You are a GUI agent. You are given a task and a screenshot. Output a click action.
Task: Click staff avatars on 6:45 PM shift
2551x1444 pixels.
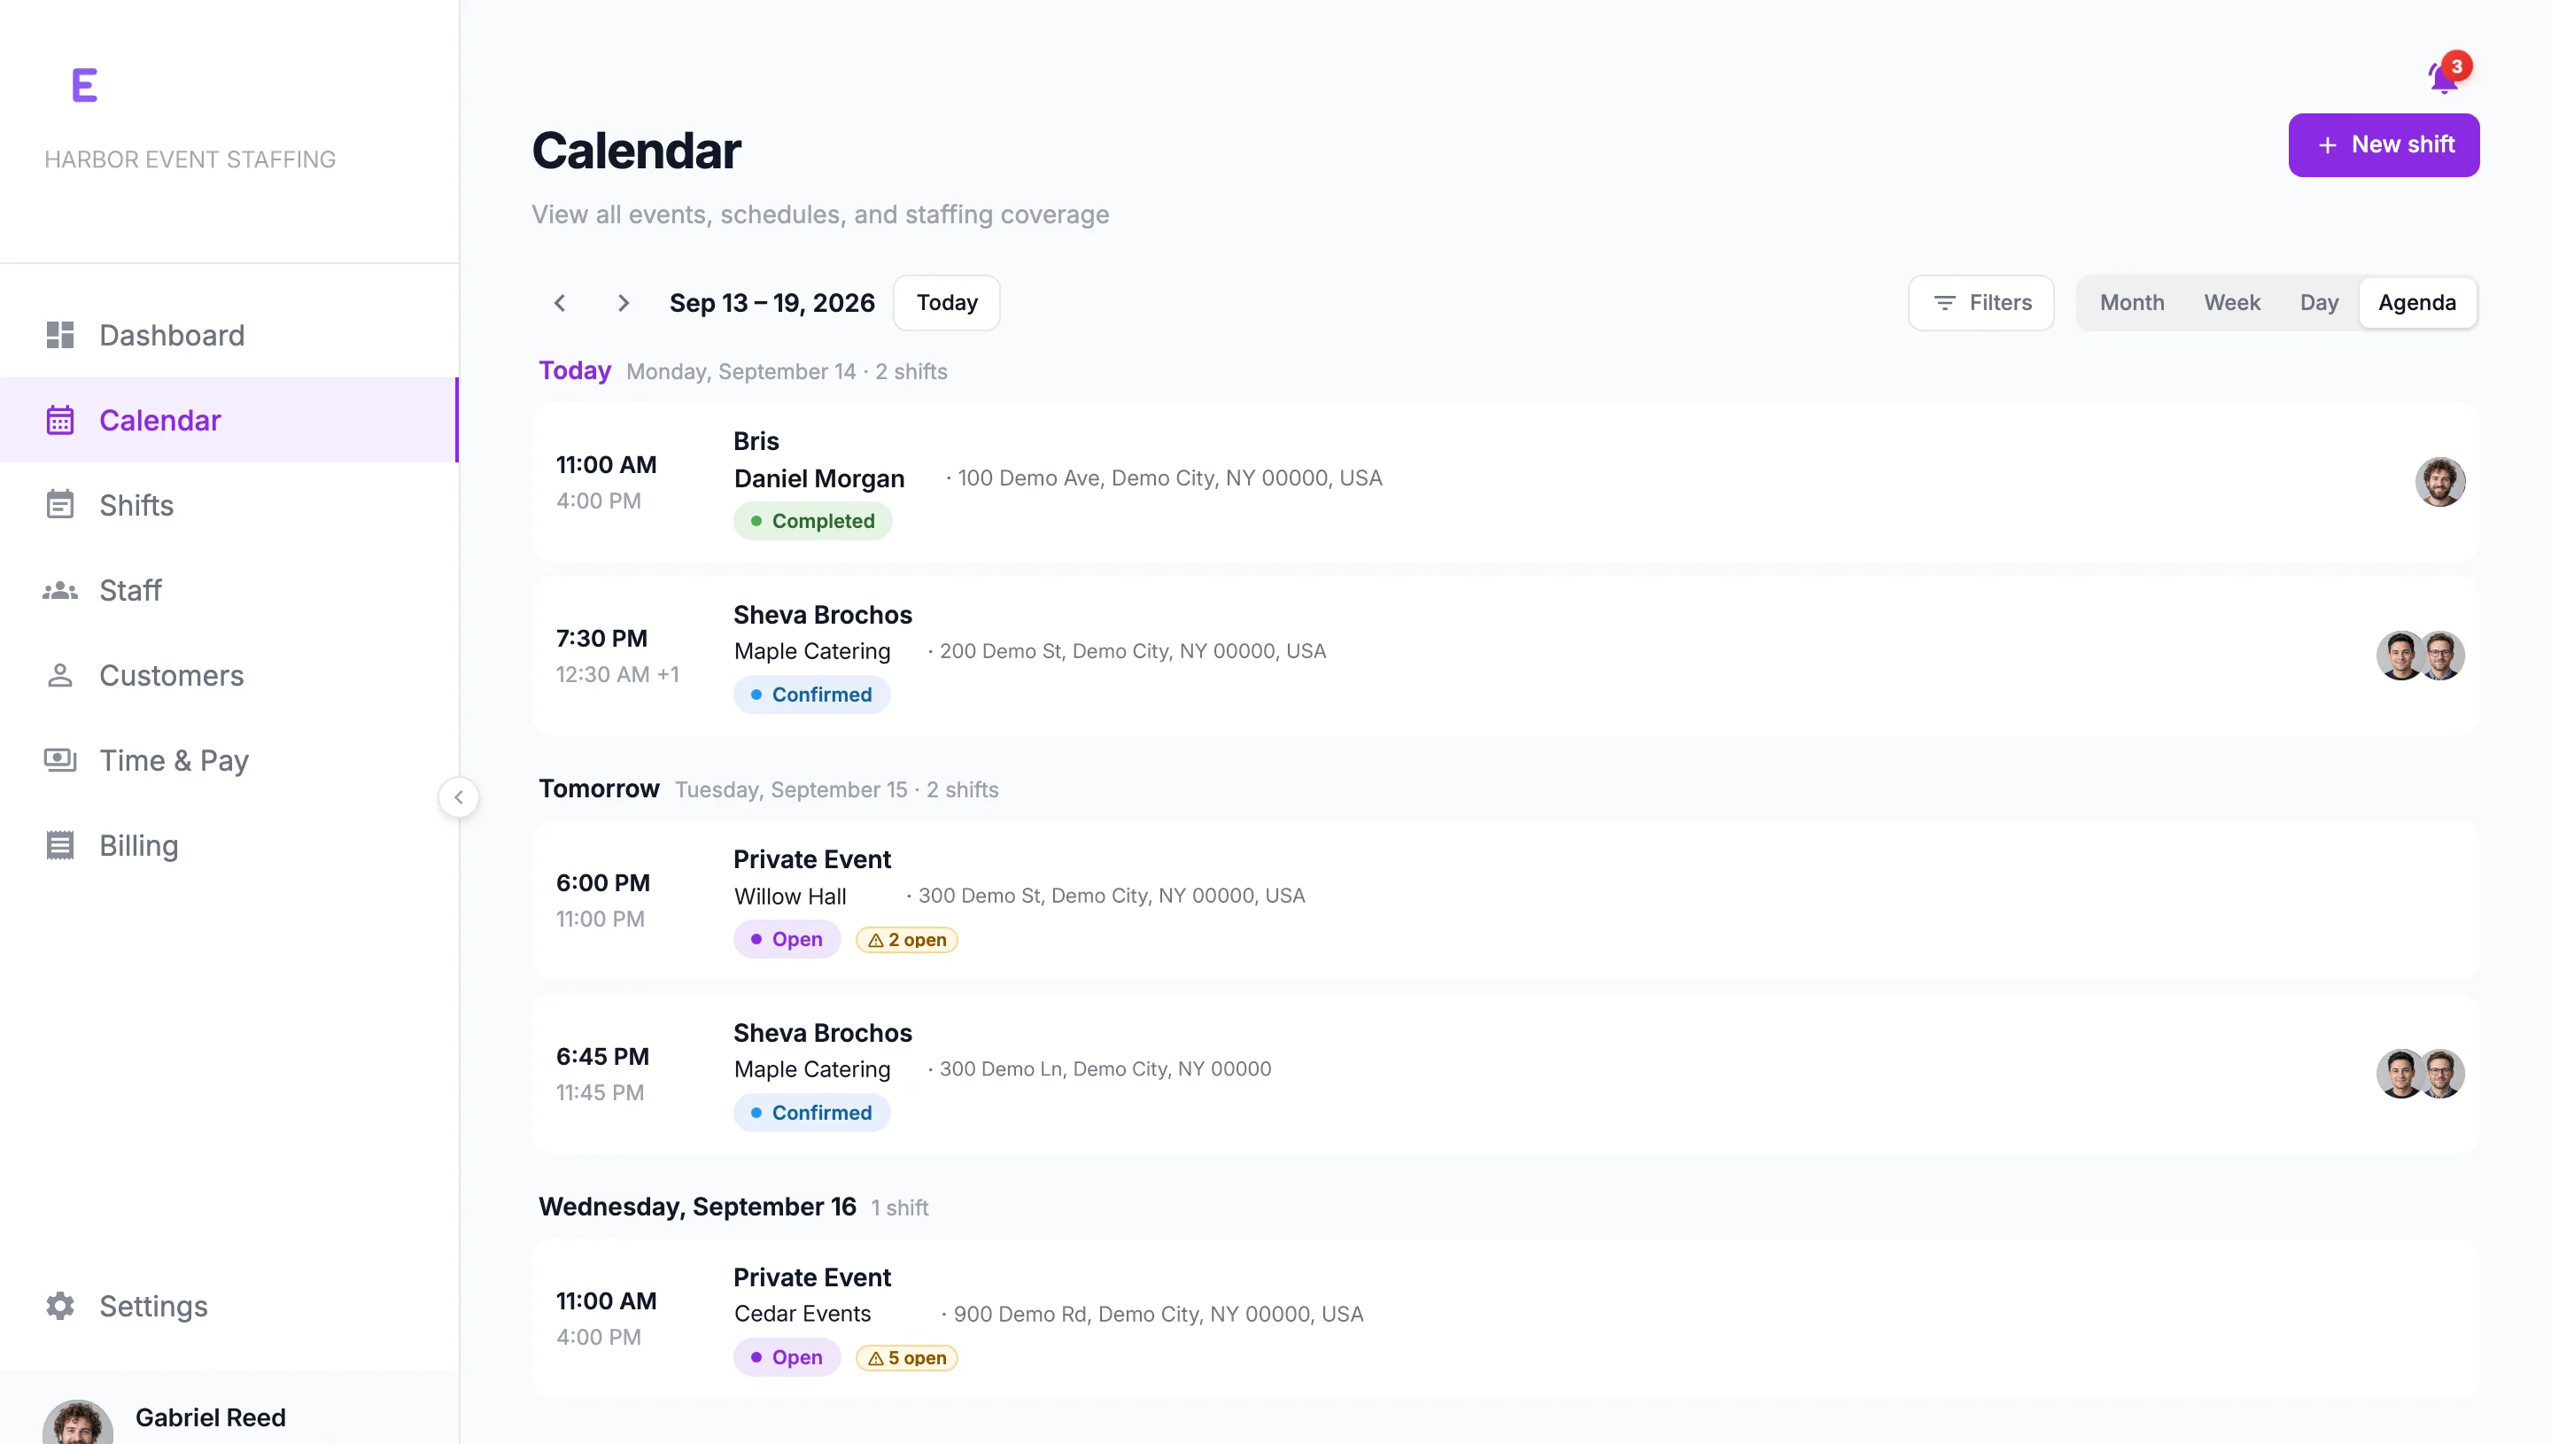click(2420, 1074)
